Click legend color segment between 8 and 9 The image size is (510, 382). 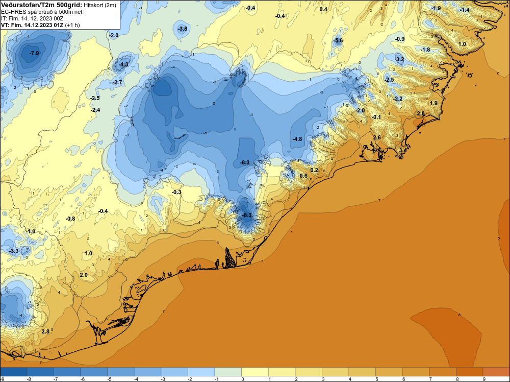[x=469, y=372]
